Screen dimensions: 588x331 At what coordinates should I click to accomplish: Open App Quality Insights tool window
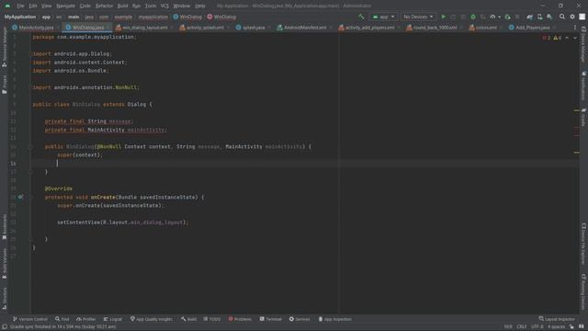151,319
